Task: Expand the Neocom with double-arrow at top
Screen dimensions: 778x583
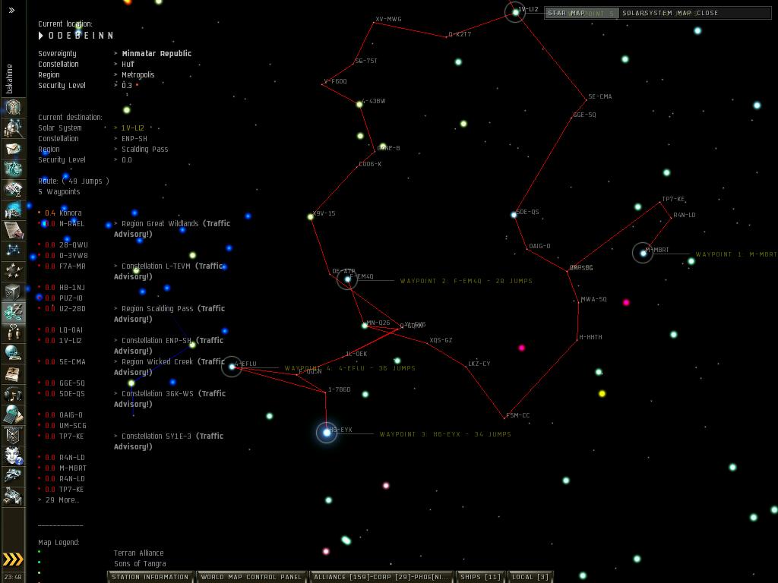Action: coord(12,10)
